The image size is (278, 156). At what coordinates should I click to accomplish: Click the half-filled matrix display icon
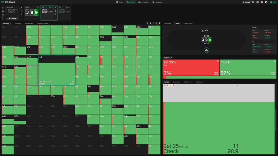click(x=151, y=23)
